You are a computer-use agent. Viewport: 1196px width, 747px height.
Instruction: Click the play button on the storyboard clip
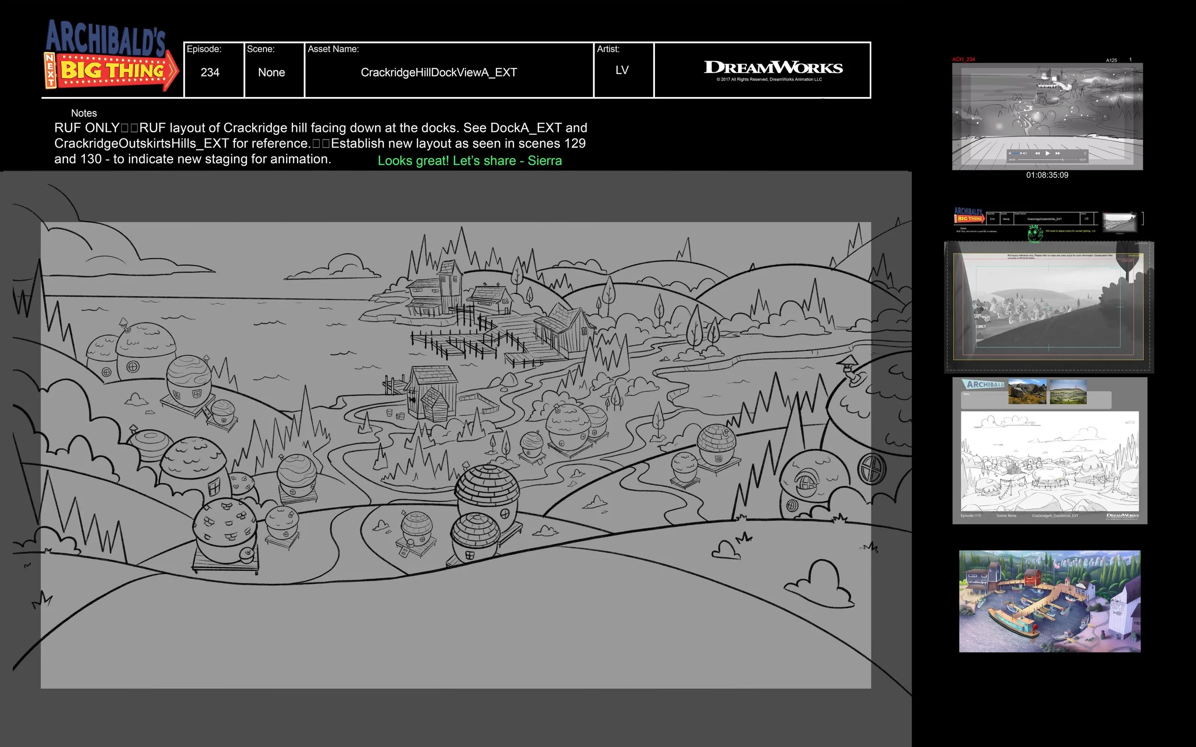1047,153
